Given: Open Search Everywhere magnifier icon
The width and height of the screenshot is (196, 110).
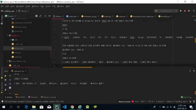Looking at the screenshot, I should 194,11.
